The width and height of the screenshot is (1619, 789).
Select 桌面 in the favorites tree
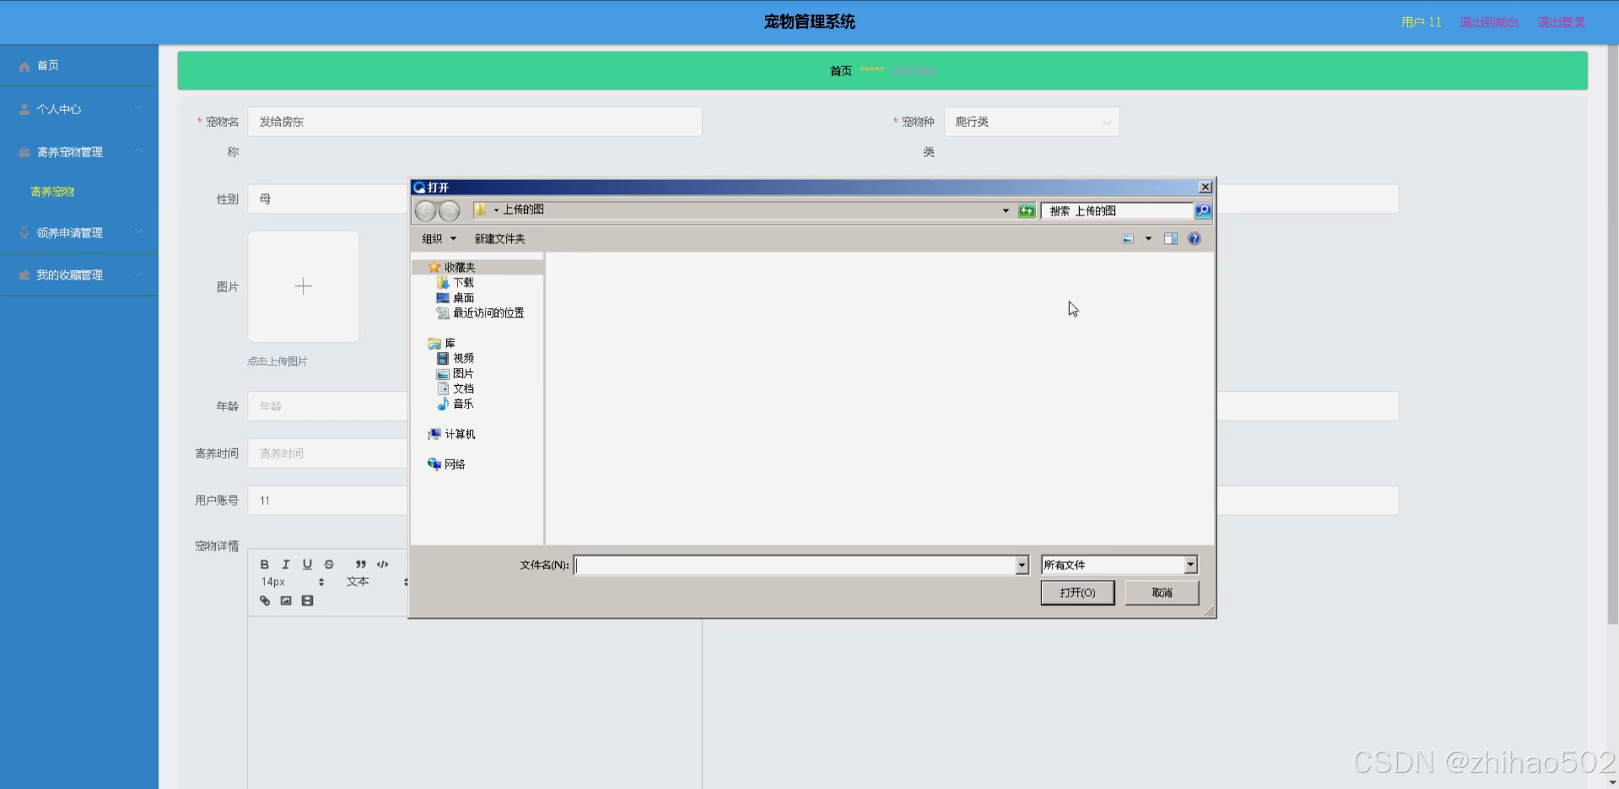point(463,298)
